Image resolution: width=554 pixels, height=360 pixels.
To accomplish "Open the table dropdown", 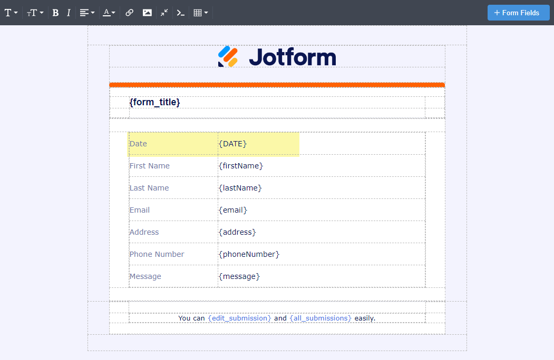I will [201, 13].
